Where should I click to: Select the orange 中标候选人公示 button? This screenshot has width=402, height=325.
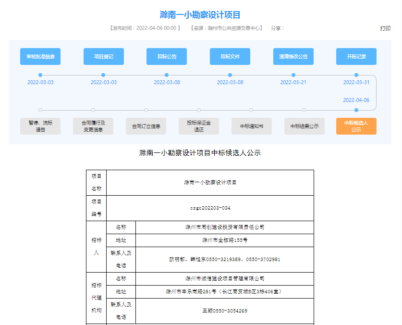(x=356, y=126)
